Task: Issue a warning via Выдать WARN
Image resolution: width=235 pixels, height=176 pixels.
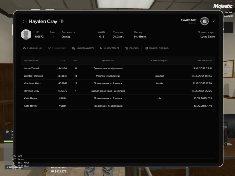Action: 83,48
